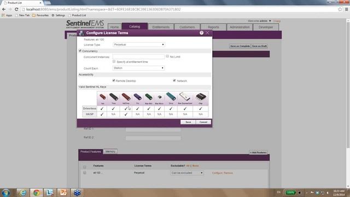Open the Catalog tab
The height and width of the screenshot is (197, 350).
[135, 26]
